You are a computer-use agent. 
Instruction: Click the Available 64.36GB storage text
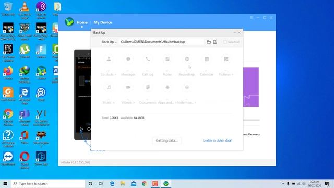(133, 118)
